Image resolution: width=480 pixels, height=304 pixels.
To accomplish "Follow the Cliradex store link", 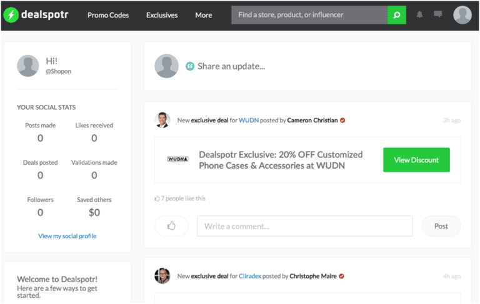I will coord(250,276).
